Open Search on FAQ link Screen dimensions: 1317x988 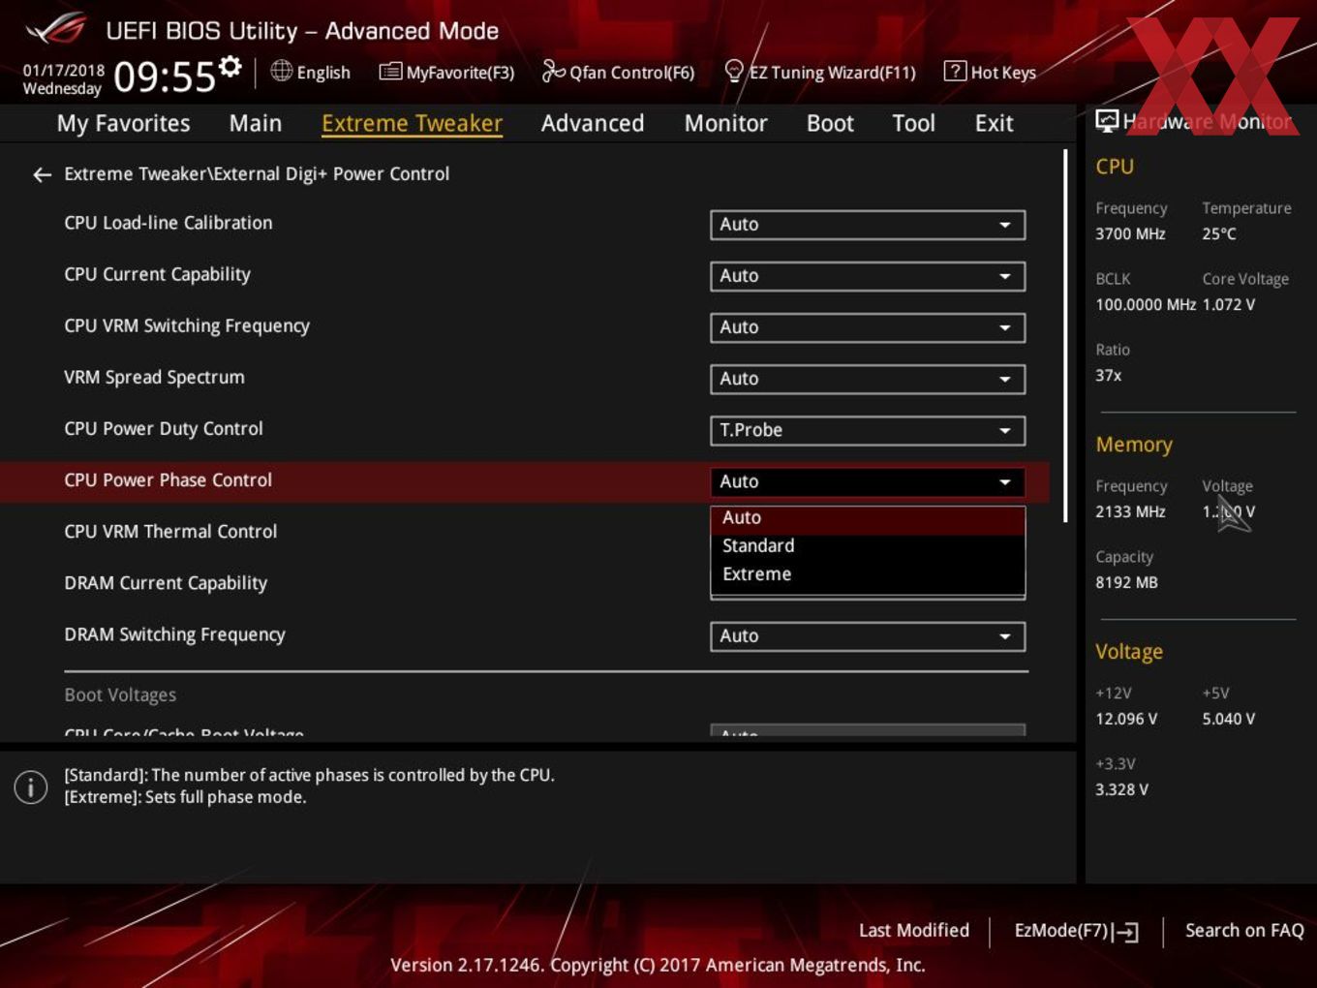1244,931
